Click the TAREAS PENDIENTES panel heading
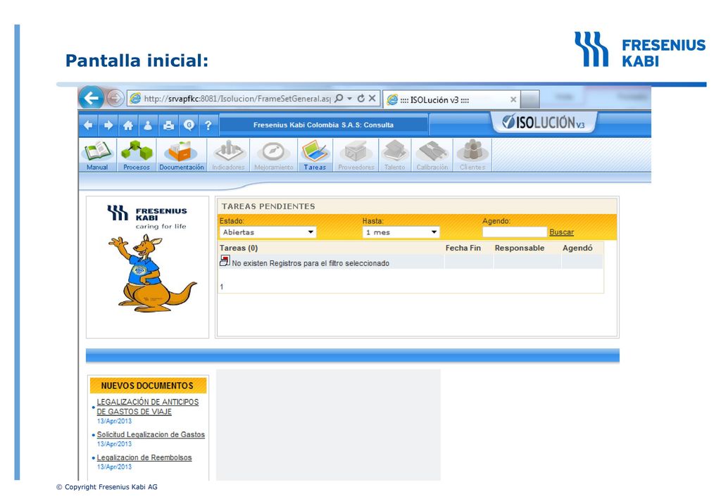The image size is (721, 499). point(268,206)
